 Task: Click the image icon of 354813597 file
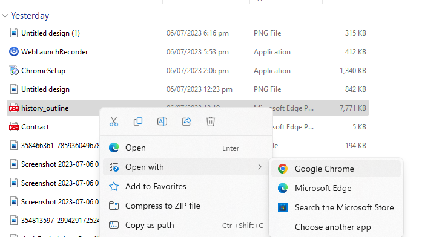tap(13, 221)
